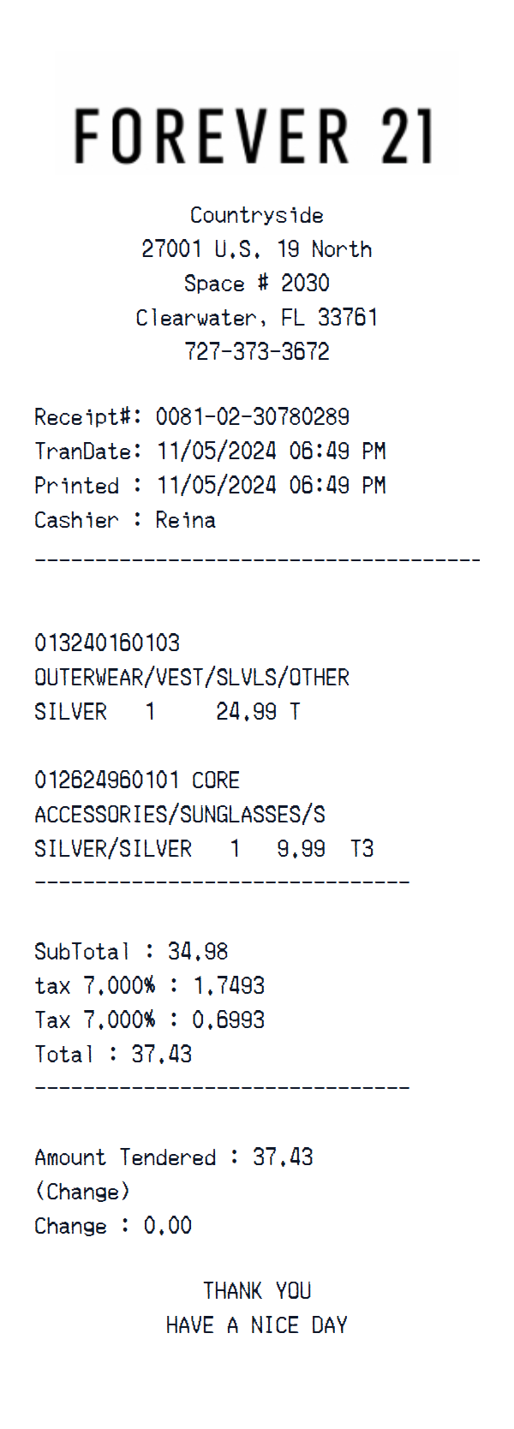Screen dimensions: 514x1429
Task: Select the TranDate line
Action: click(x=210, y=451)
